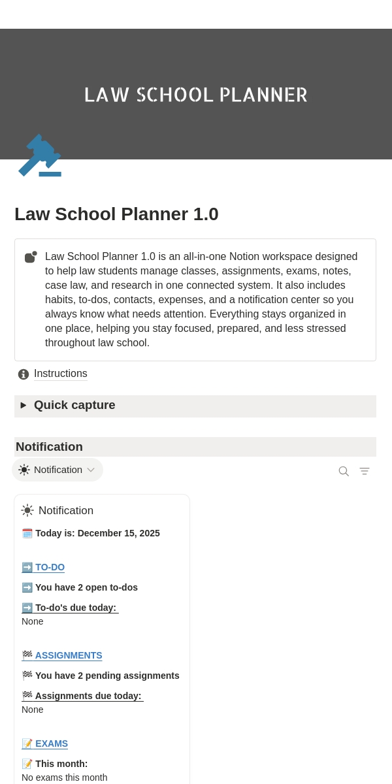
Task: Open the Notification card title
Action: click(65, 511)
